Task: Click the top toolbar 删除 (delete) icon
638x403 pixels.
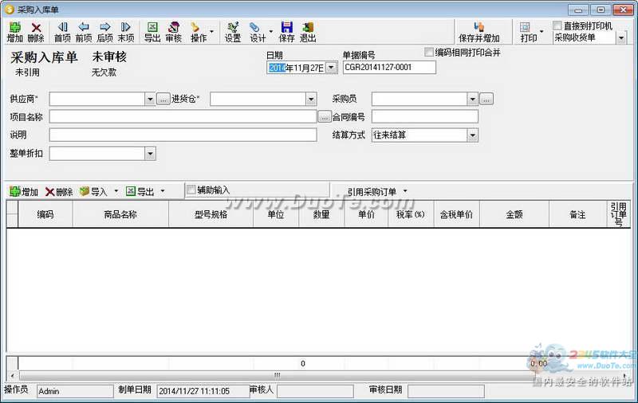Action: click(x=36, y=32)
